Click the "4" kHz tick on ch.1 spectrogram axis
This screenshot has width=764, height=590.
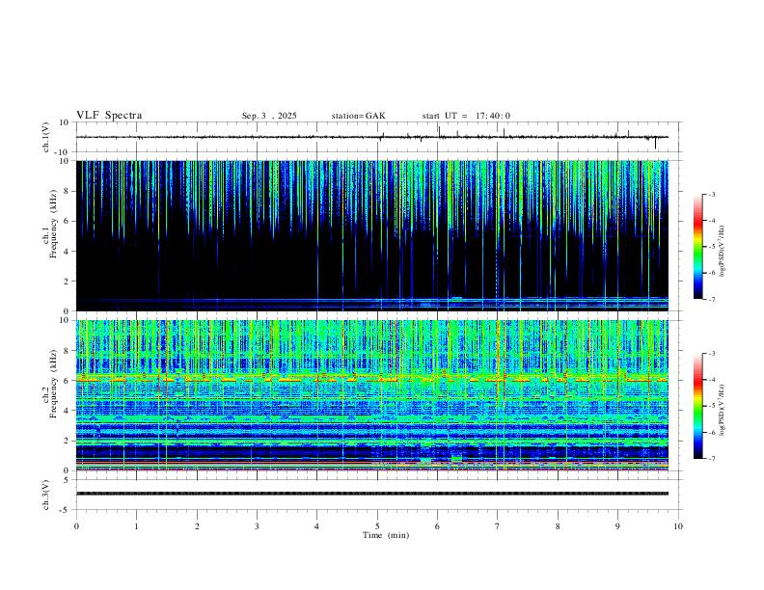tap(68, 252)
